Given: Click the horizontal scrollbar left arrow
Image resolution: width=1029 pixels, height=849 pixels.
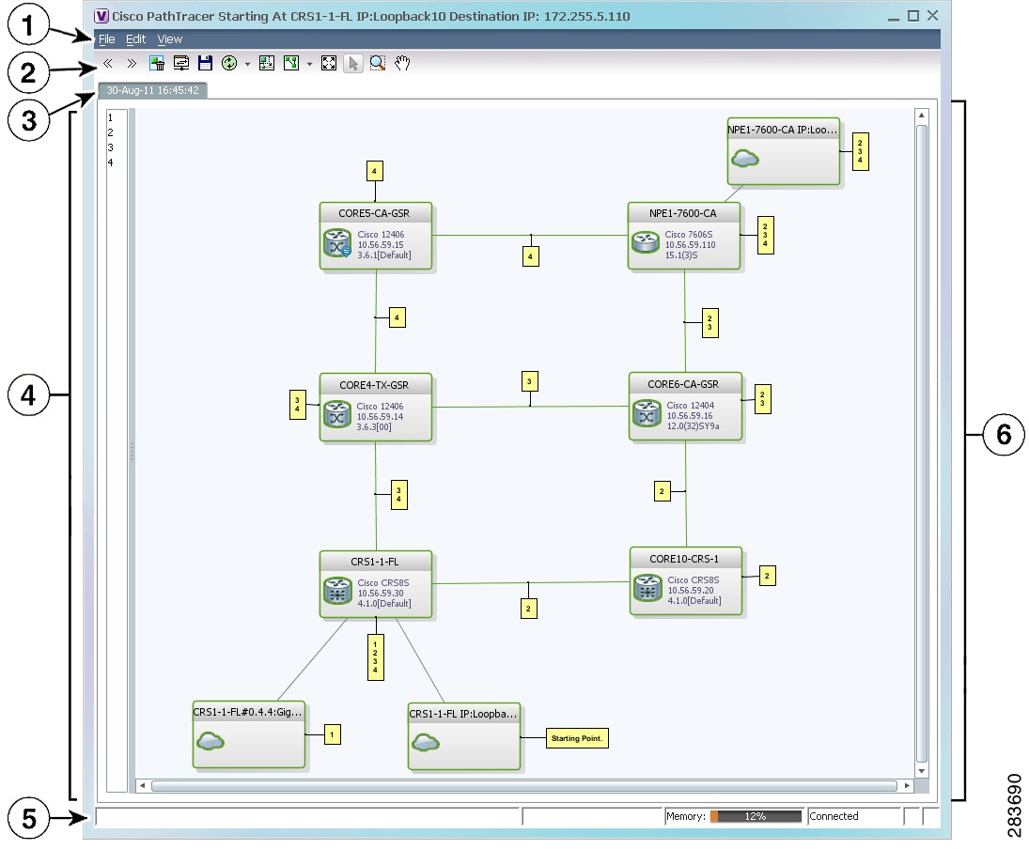Looking at the screenshot, I should click(x=142, y=785).
